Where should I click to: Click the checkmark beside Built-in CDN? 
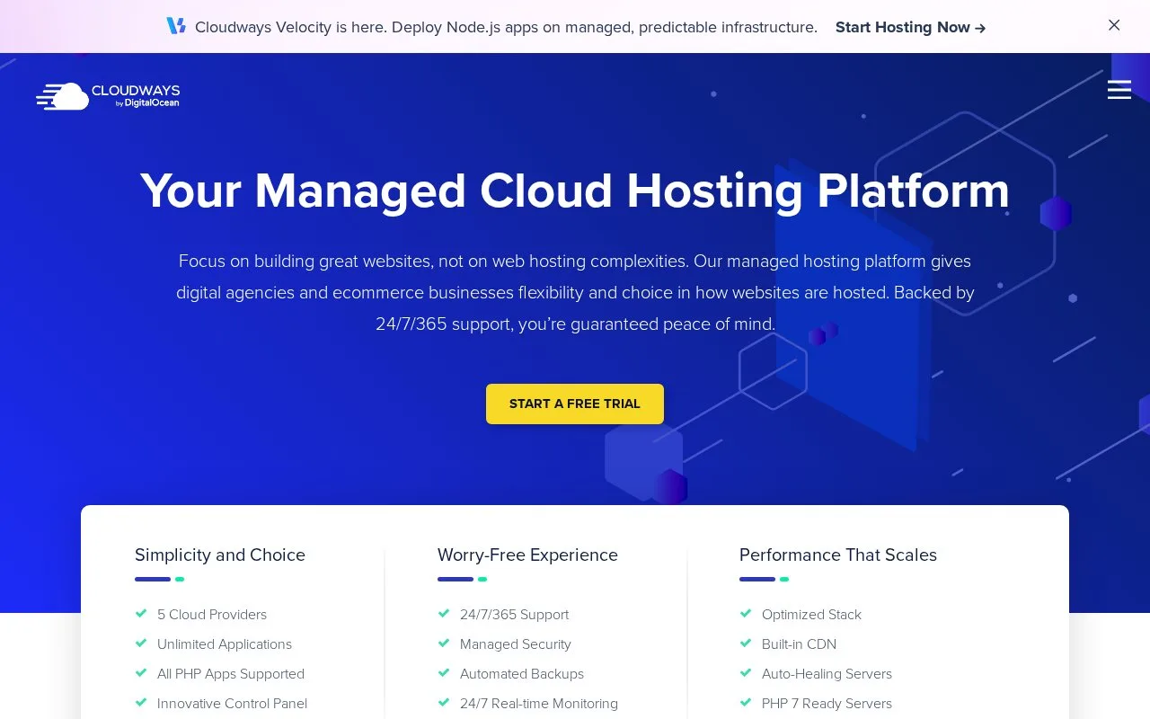(x=746, y=644)
